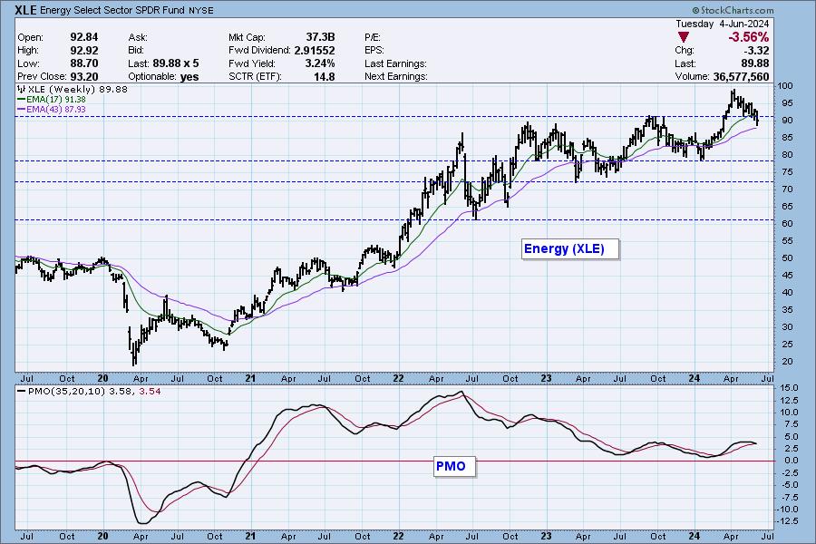Viewport: 816px width, 544px height.
Task: Click the -12.5 label on the PMO axis
Action: click(x=787, y=521)
